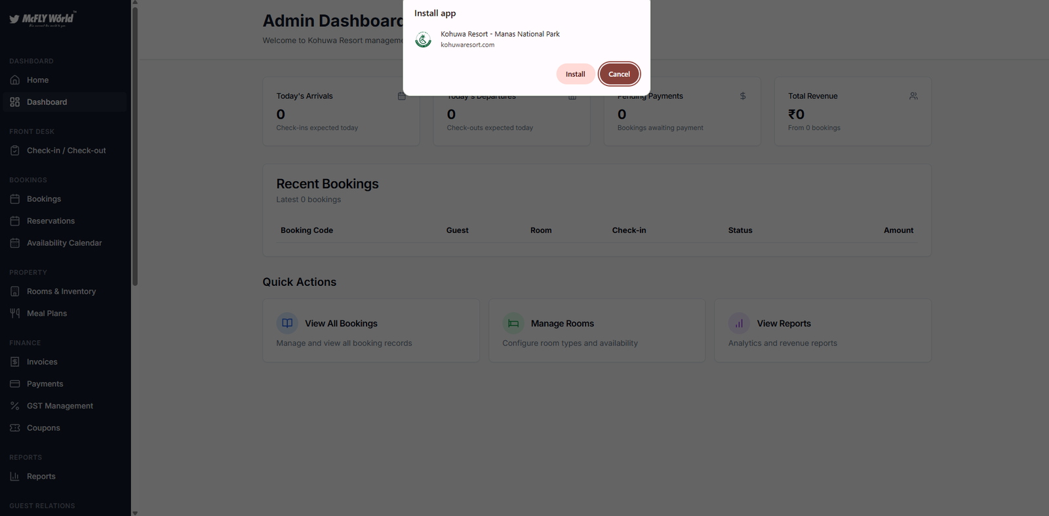
Task: Click the Quick Actions heading
Action: click(x=300, y=282)
